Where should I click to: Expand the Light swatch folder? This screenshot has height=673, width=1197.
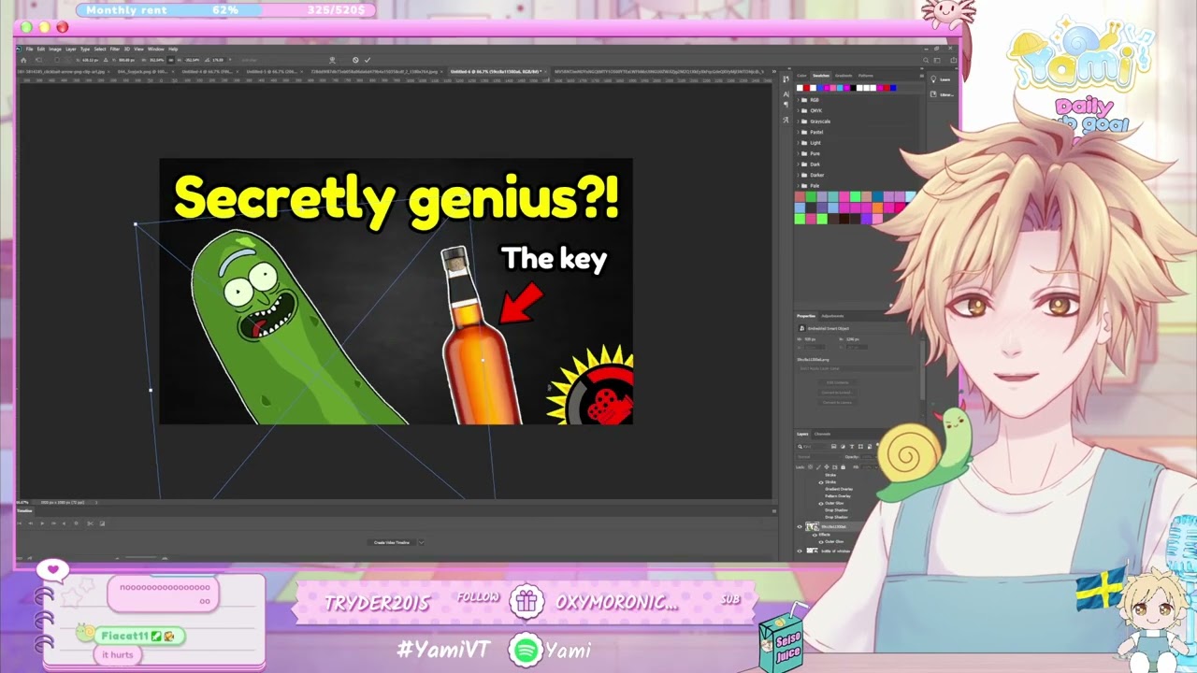798,143
